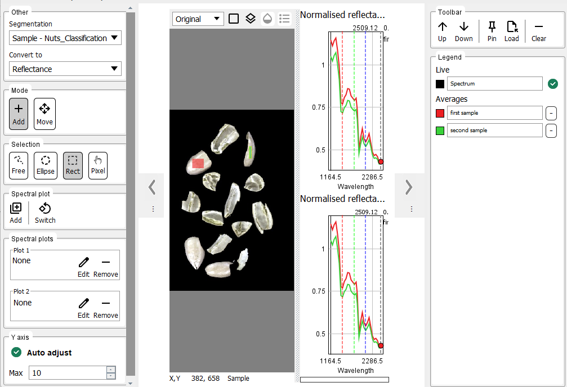Viewport: 567px width, 387px height.
Task: Clear spectra using Toolbar Clear
Action: coord(538,31)
